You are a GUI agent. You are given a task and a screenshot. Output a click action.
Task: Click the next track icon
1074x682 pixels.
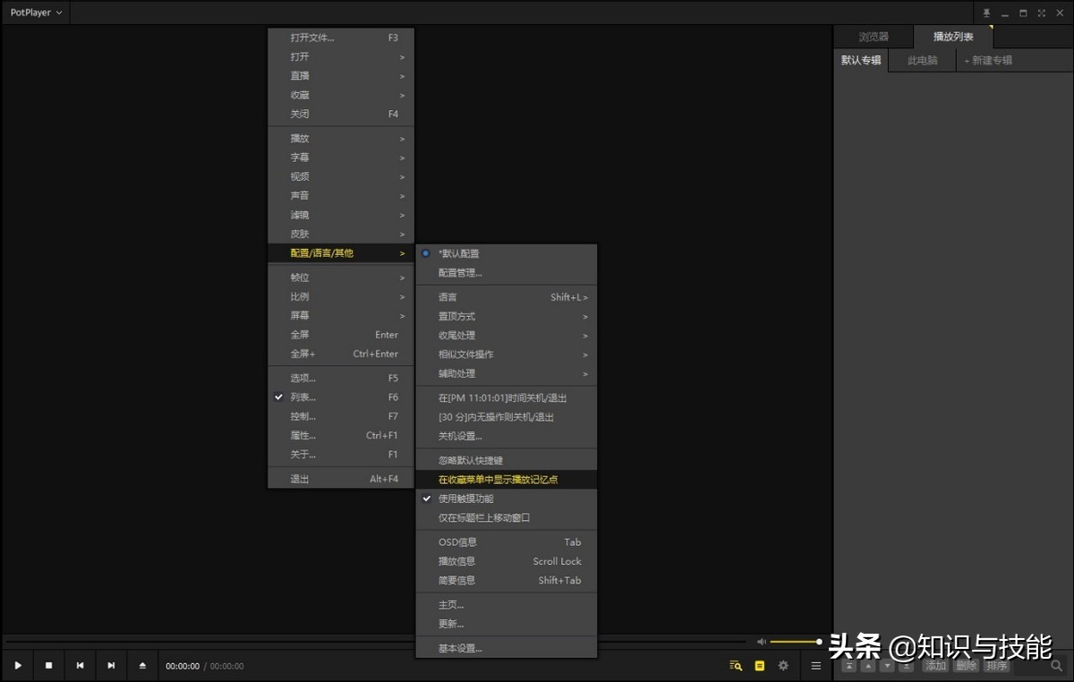tap(111, 666)
